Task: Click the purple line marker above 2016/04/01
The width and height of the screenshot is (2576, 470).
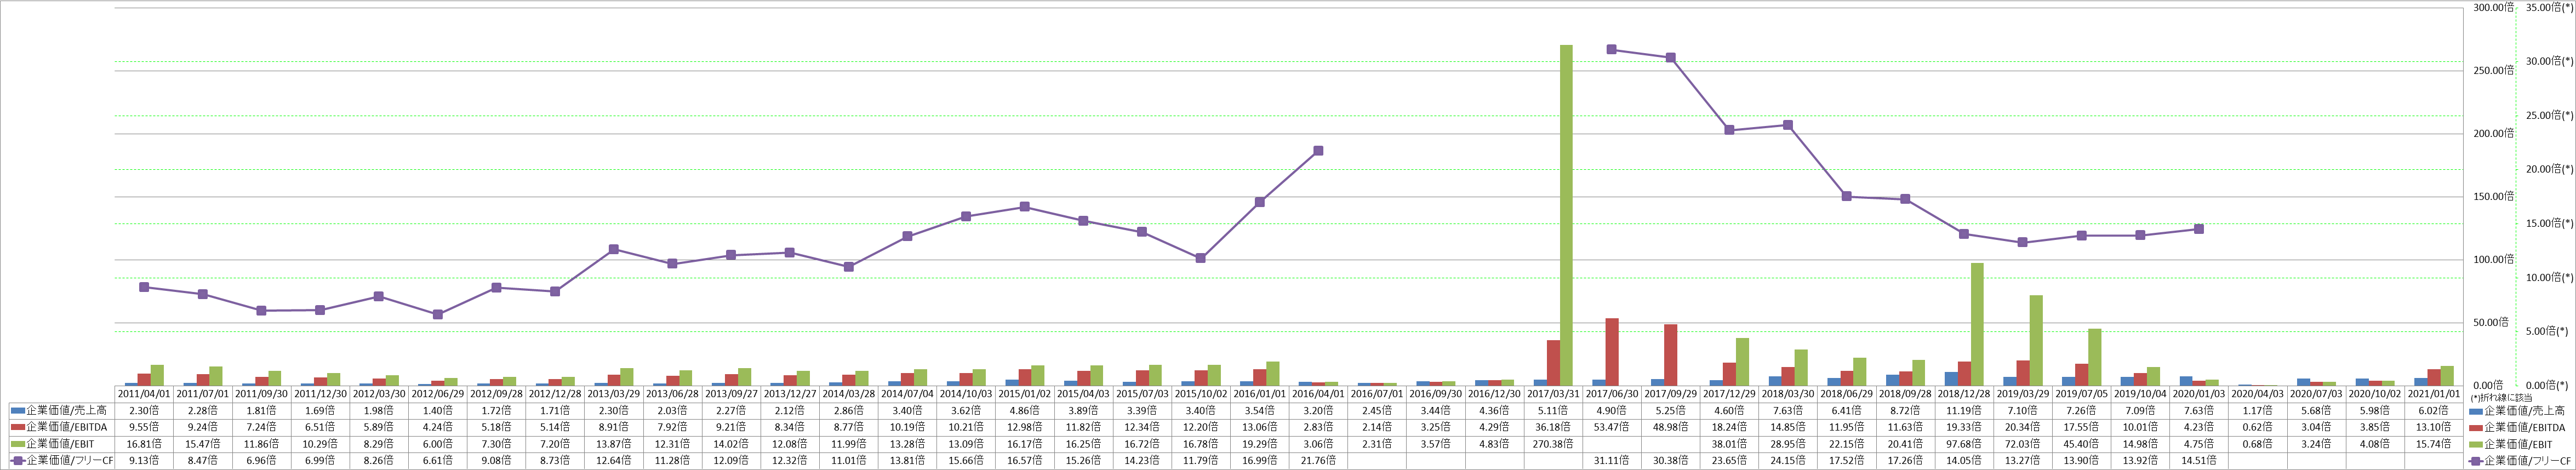Action: [1318, 151]
